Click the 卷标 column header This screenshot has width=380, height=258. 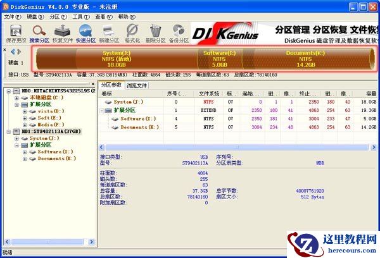(x=131, y=94)
